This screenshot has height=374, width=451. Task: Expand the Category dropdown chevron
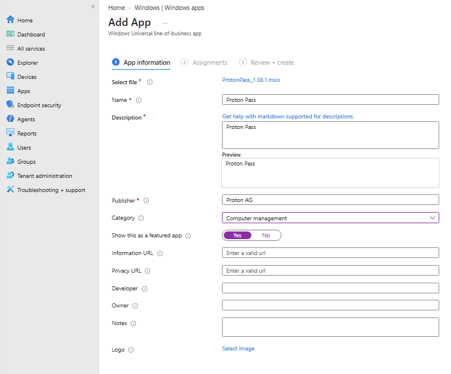coord(432,218)
